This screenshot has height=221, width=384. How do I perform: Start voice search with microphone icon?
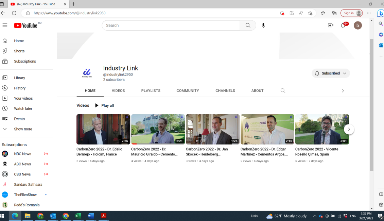coord(263,26)
